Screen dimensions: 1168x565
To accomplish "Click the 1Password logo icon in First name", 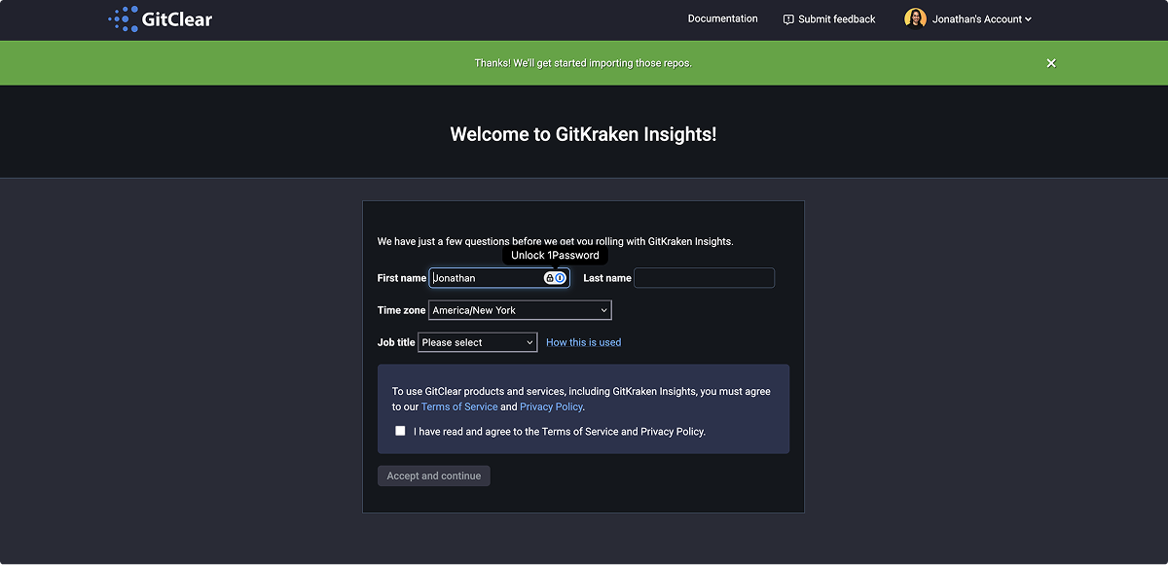I will tap(561, 278).
